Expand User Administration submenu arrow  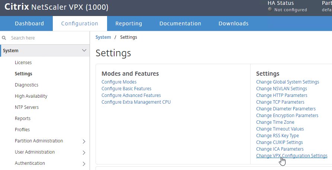(84, 152)
